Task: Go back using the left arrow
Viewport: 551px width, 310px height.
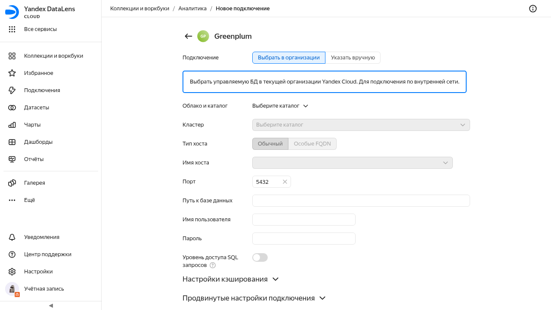Action: [x=188, y=36]
